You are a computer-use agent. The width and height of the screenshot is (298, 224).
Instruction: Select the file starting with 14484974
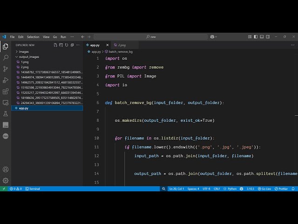tap(47, 77)
